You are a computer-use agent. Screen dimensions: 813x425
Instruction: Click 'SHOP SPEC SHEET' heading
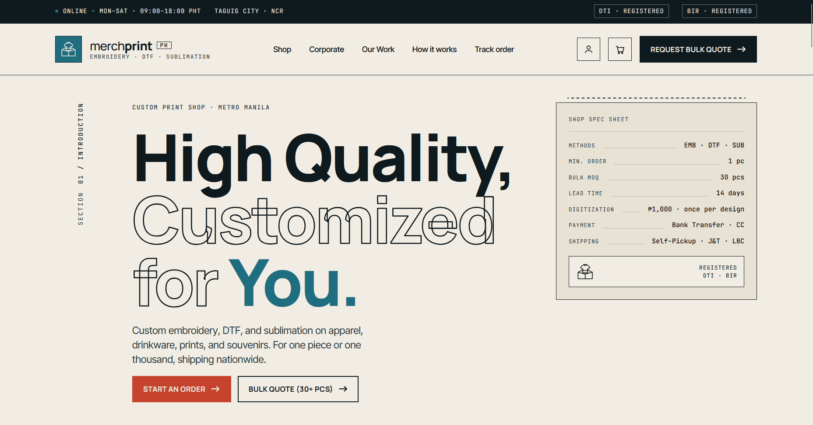(598, 119)
